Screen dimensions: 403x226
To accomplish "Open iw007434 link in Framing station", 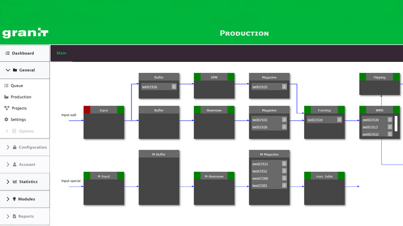I will point(316,120).
